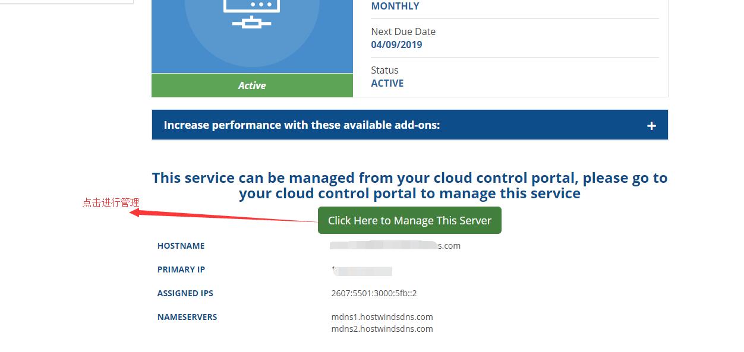Click the Next Due Date label

point(403,32)
